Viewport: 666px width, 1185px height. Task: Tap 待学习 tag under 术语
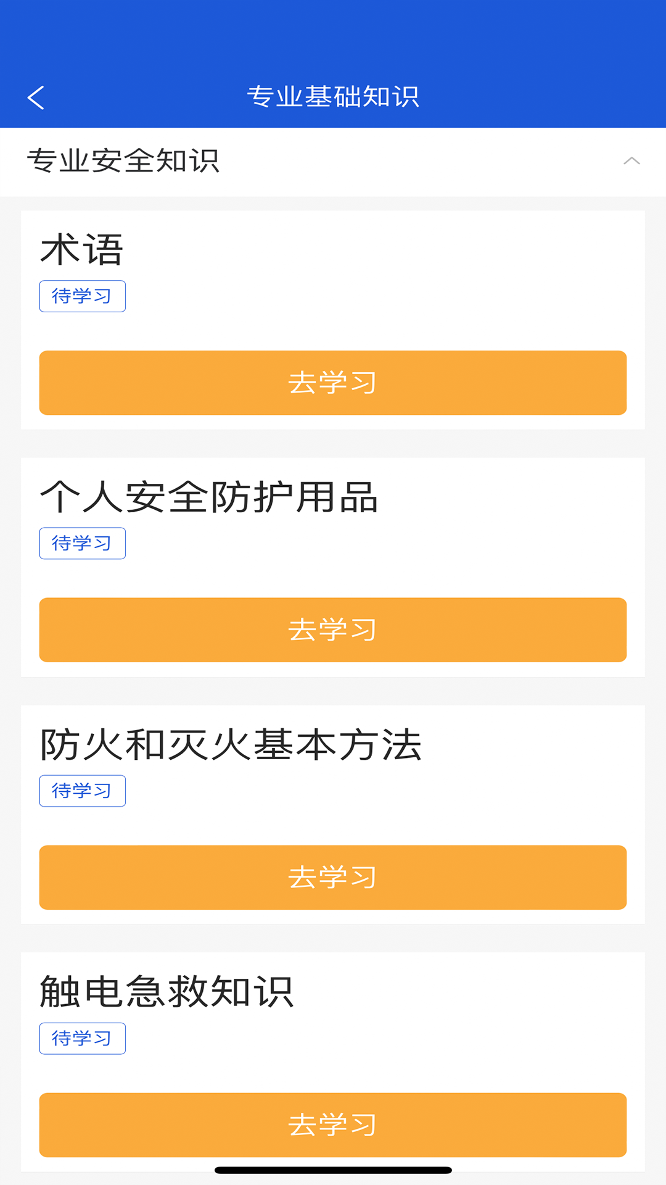pyautogui.click(x=82, y=296)
